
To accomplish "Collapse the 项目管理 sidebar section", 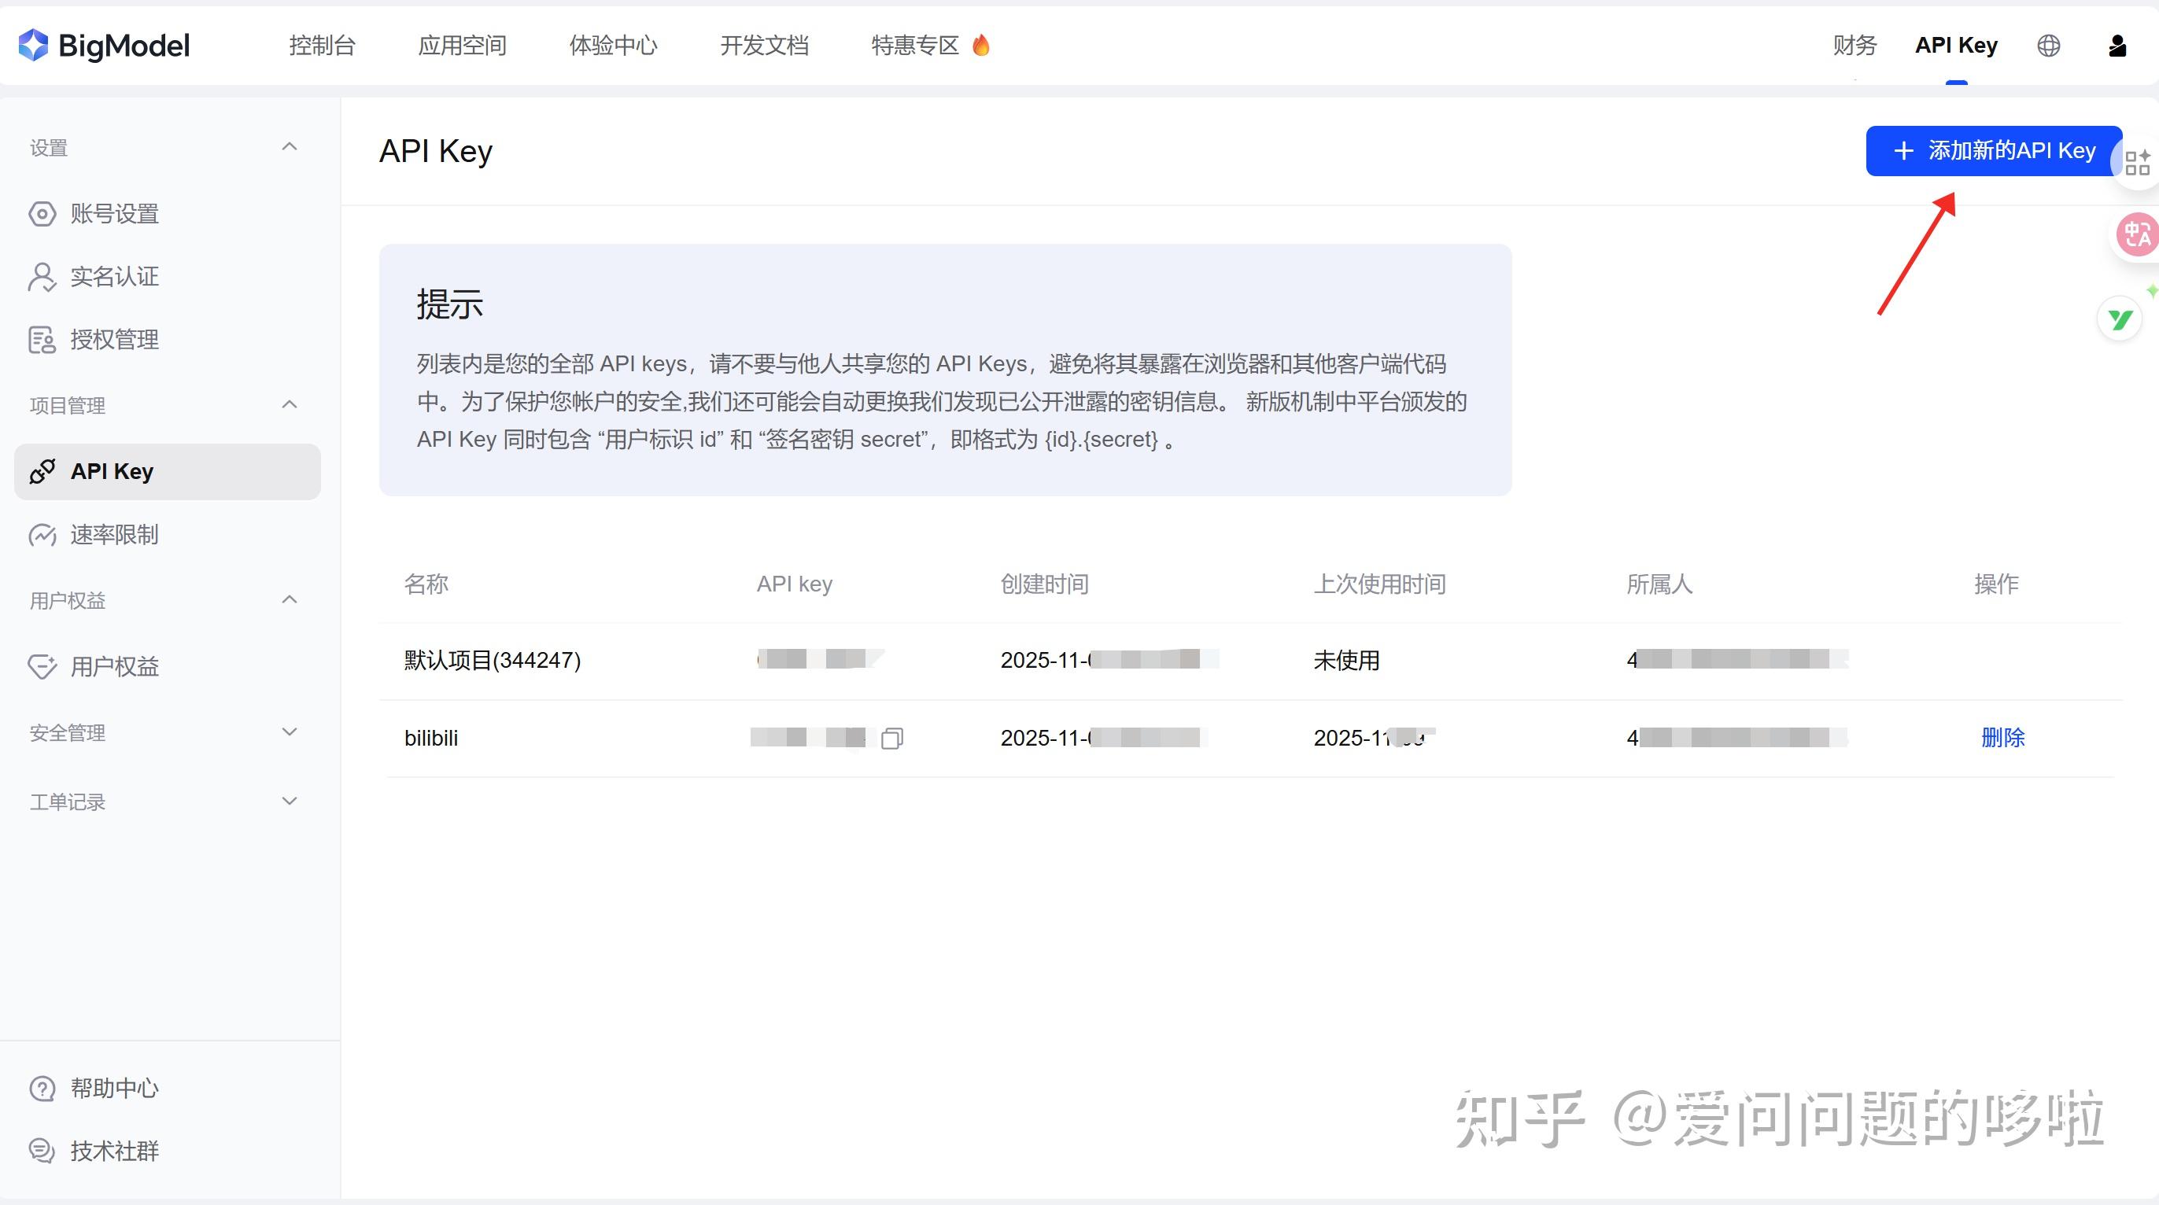I will tap(290, 405).
